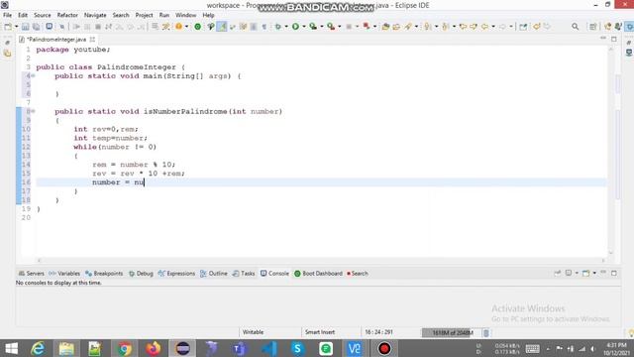Open the Run menu
Image resolution: width=634 pixels, height=357 pixels.
164,15
